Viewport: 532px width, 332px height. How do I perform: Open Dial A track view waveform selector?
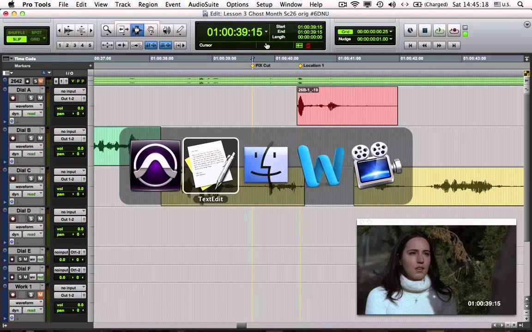click(26, 106)
